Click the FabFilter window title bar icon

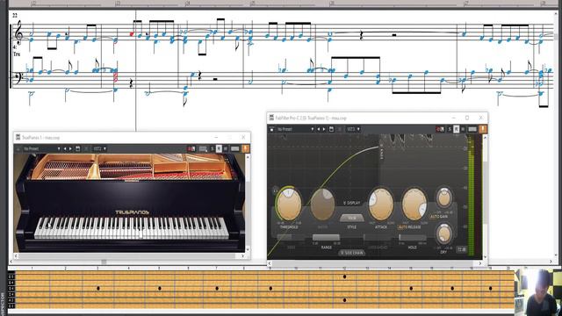pos(271,118)
